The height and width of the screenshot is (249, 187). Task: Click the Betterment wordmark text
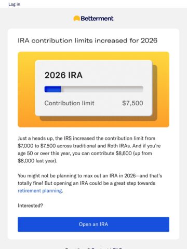pyautogui.click(x=97, y=18)
